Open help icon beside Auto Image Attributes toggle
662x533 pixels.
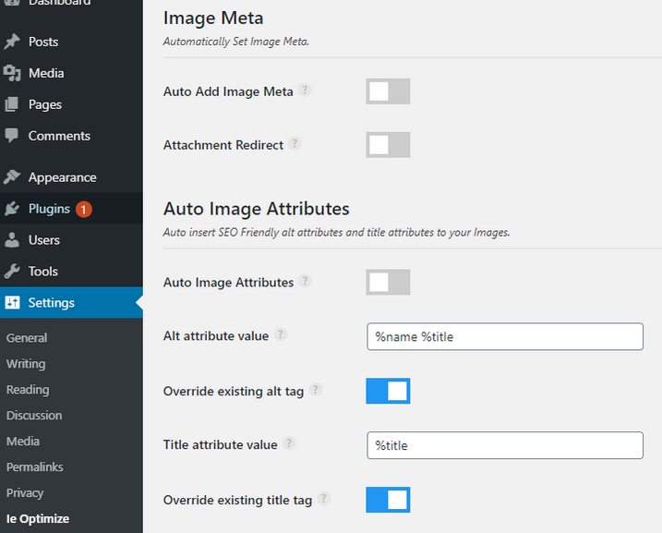point(305,281)
